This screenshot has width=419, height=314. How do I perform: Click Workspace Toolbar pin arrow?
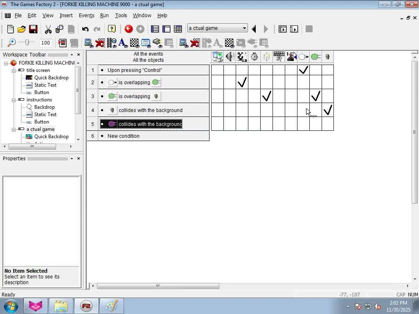(72, 54)
